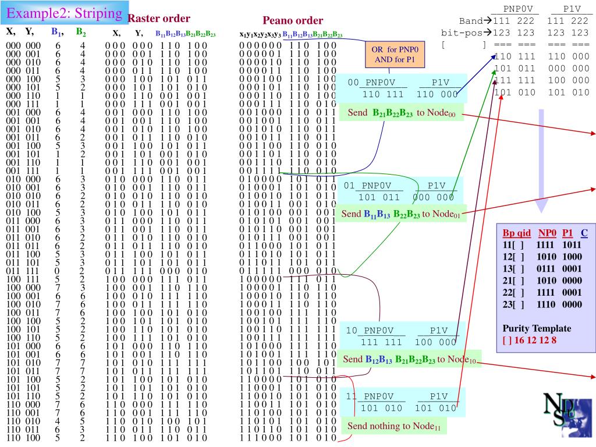Image resolution: width=596 pixels, height=447 pixels.
Task: Select the '11[ ] 1111 1011' row
Action: click(542, 245)
